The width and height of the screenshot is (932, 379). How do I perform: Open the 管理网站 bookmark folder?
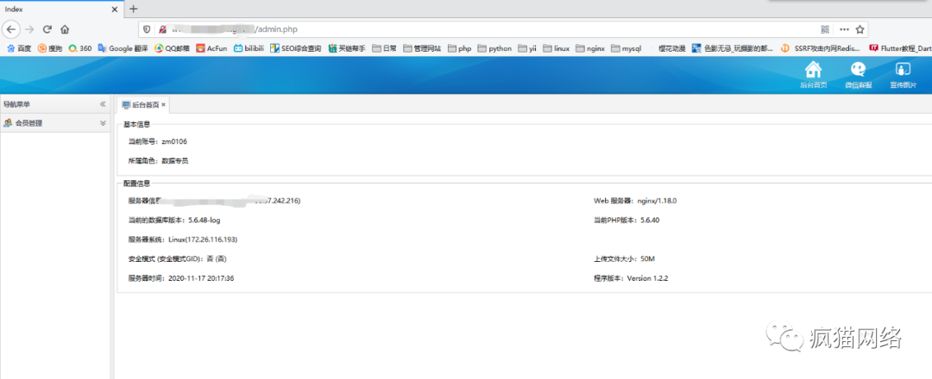[x=422, y=48]
